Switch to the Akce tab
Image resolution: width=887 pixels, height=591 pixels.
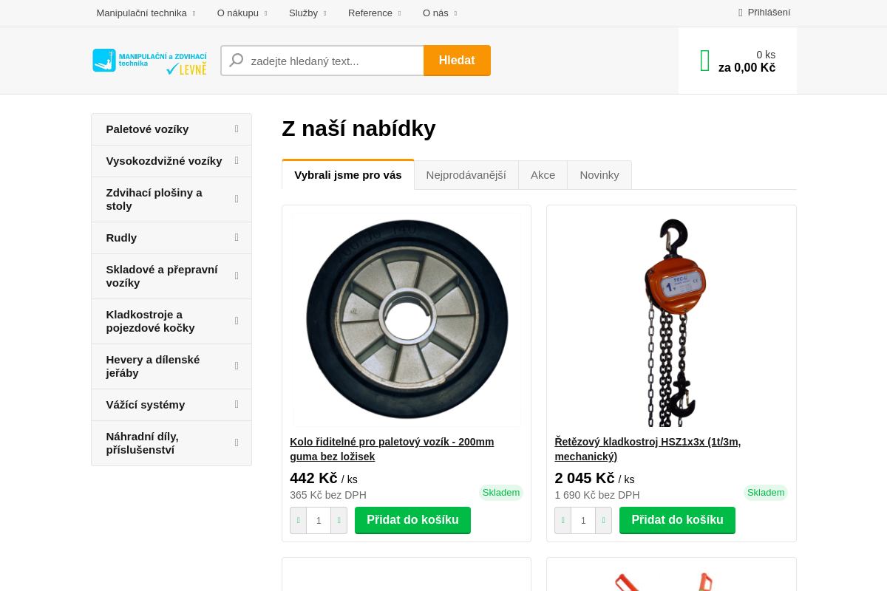[543, 174]
